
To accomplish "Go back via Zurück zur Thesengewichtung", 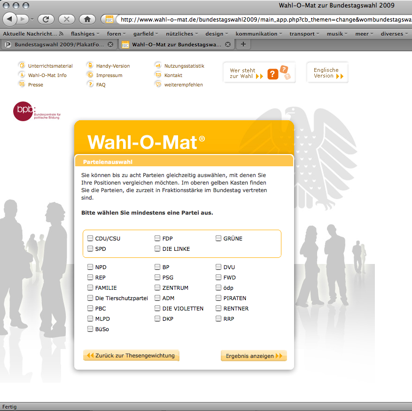I will (131, 356).
